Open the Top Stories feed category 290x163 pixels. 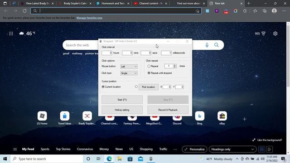click(63, 149)
